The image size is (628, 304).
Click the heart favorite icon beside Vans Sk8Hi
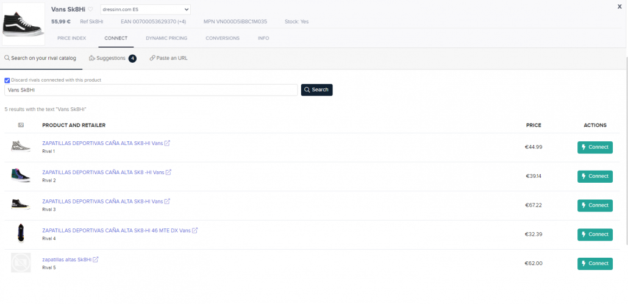point(90,9)
